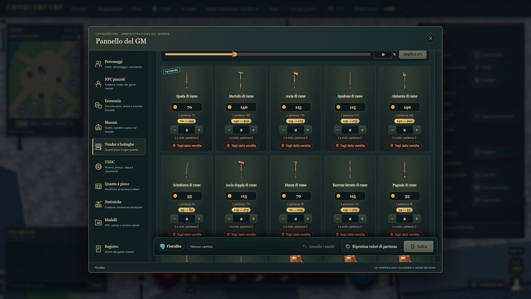Click the Registro document icon

click(x=98, y=249)
